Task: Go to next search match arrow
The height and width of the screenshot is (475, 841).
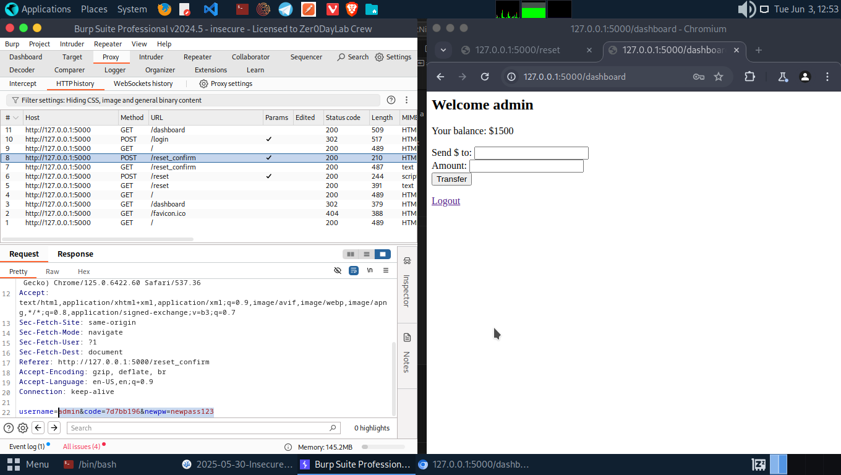Action: pos(54,428)
